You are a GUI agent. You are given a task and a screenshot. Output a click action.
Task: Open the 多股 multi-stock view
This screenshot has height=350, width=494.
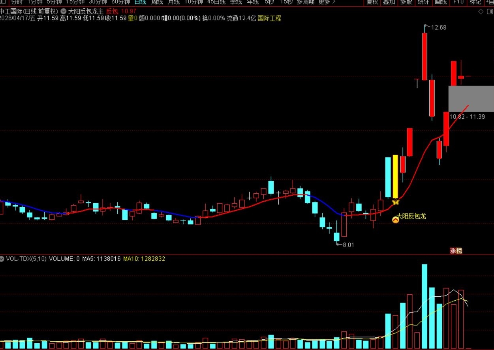pyautogui.click(x=406, y=2)
